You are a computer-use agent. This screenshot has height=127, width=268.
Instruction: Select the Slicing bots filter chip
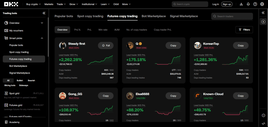(10, 85)
